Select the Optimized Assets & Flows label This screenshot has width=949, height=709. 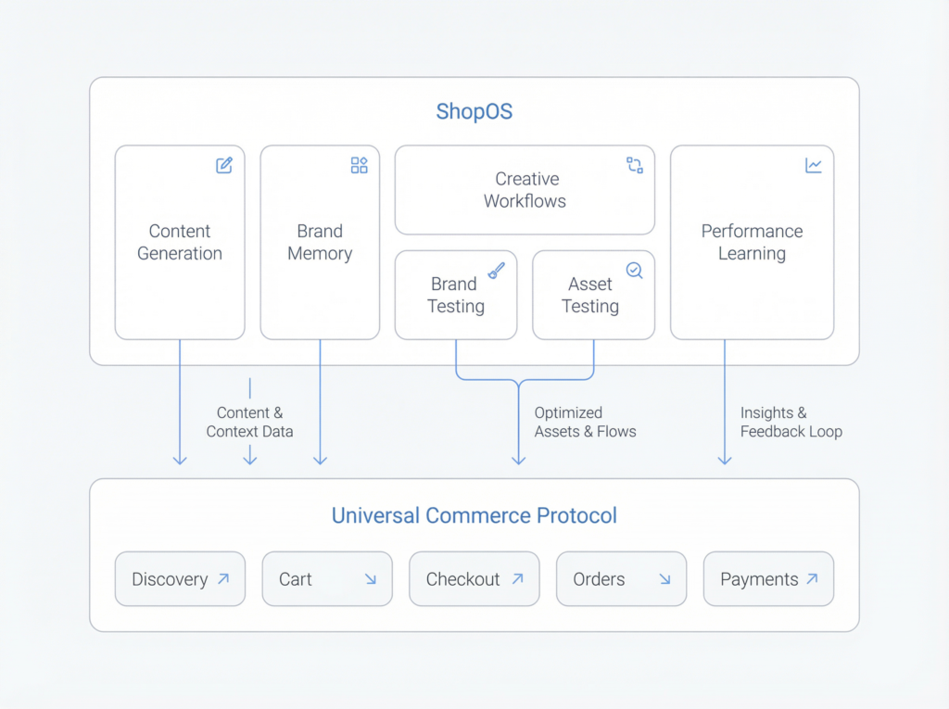[x=585, y=422]
